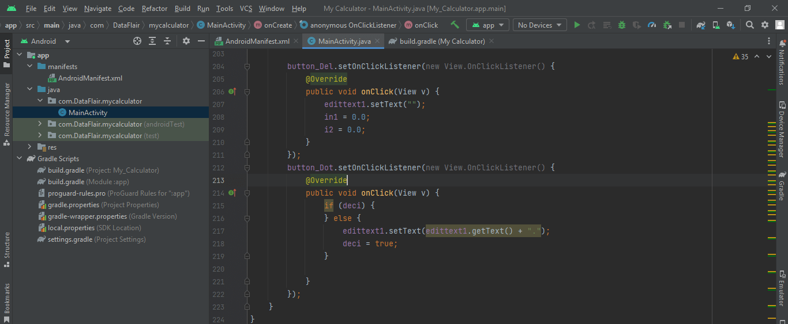Screen dimensions: 788x324
Task: Toggle the Structure tool window sidebar tab
Action: click(x=7, y=249)
